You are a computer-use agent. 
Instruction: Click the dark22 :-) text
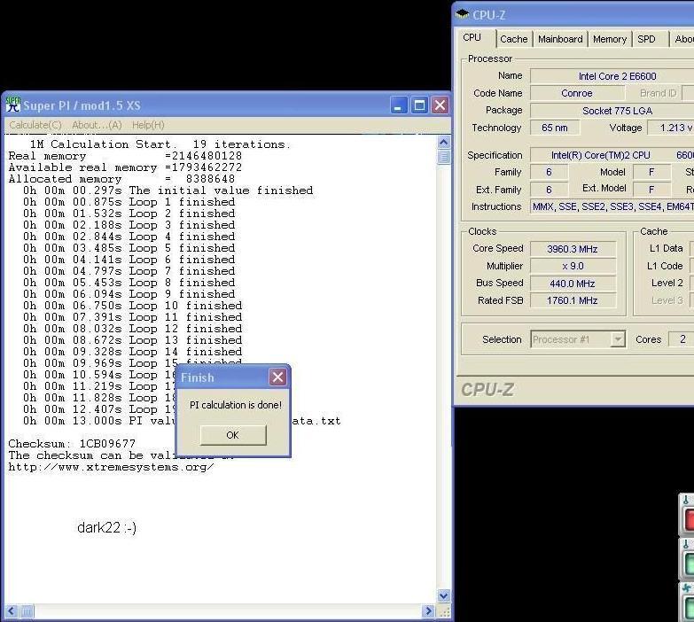click(x=106, y=527)
